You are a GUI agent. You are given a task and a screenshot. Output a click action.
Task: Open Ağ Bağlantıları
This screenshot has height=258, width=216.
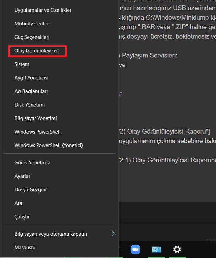[31, 91]
